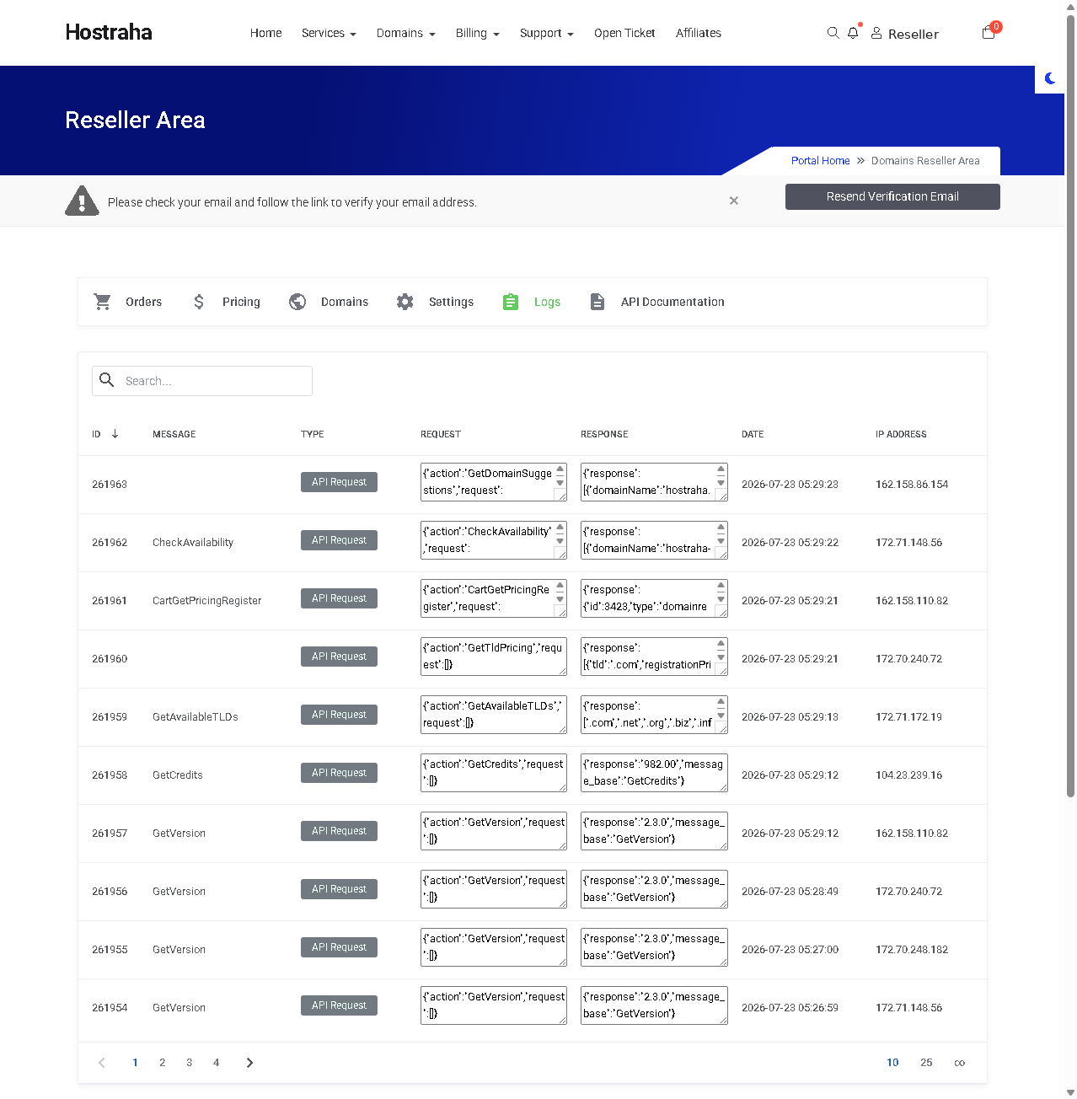Sort by ID column arrow

point(115,434)
